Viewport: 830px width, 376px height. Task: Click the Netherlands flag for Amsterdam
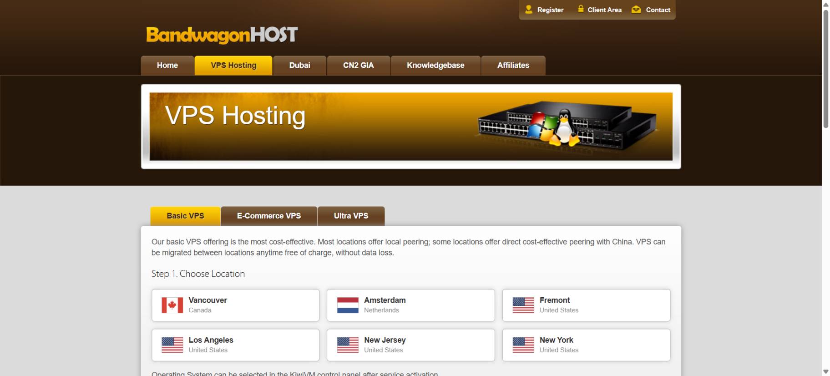click(x=348, y=305)
